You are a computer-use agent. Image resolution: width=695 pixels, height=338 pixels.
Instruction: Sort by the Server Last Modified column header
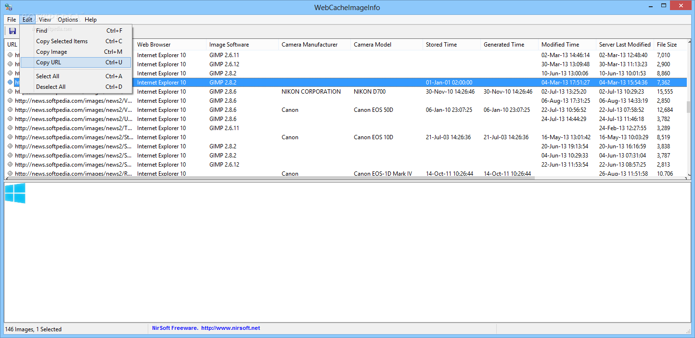(x=625, y=45)
